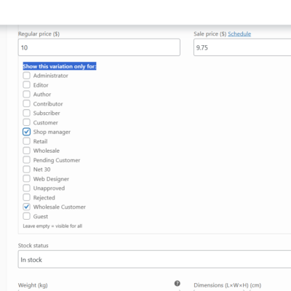Image resolution: width=291 pixels, height=291 pixels.
Task: Click the 'Regular price ($)' label
Action: coord(39,34)
